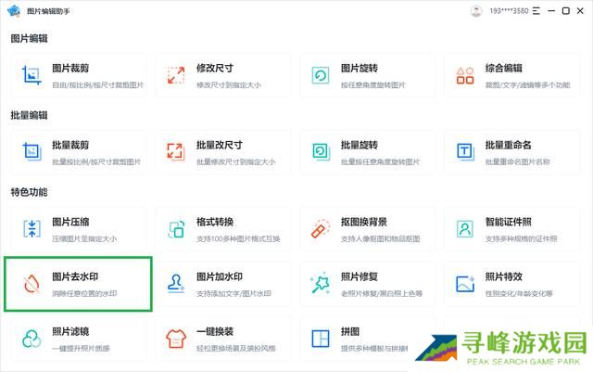This screenshot has width=593, height=372.
Task: Click the user avatar in title bar
Action: pos(476,11)
